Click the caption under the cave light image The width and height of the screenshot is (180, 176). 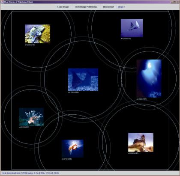click(x=141, y=99)
